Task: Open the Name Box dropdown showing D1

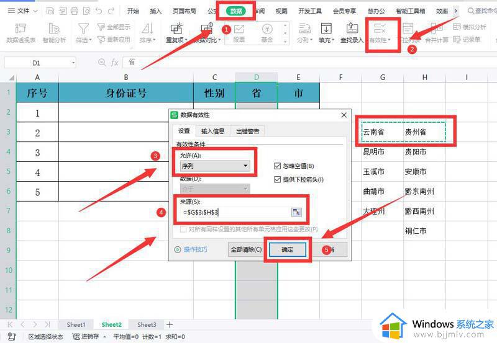Action: (x=73, y=63)
